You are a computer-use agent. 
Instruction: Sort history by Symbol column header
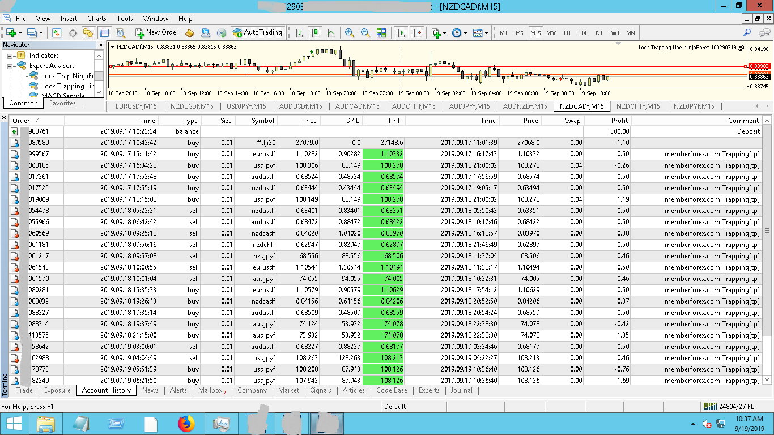[x=254, y=120]
